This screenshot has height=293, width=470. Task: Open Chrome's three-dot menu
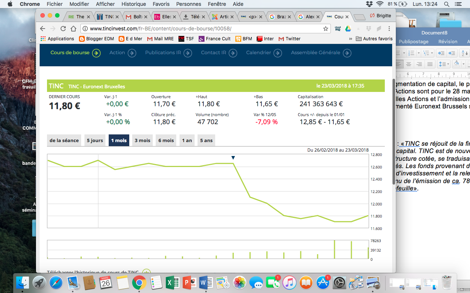389,29
